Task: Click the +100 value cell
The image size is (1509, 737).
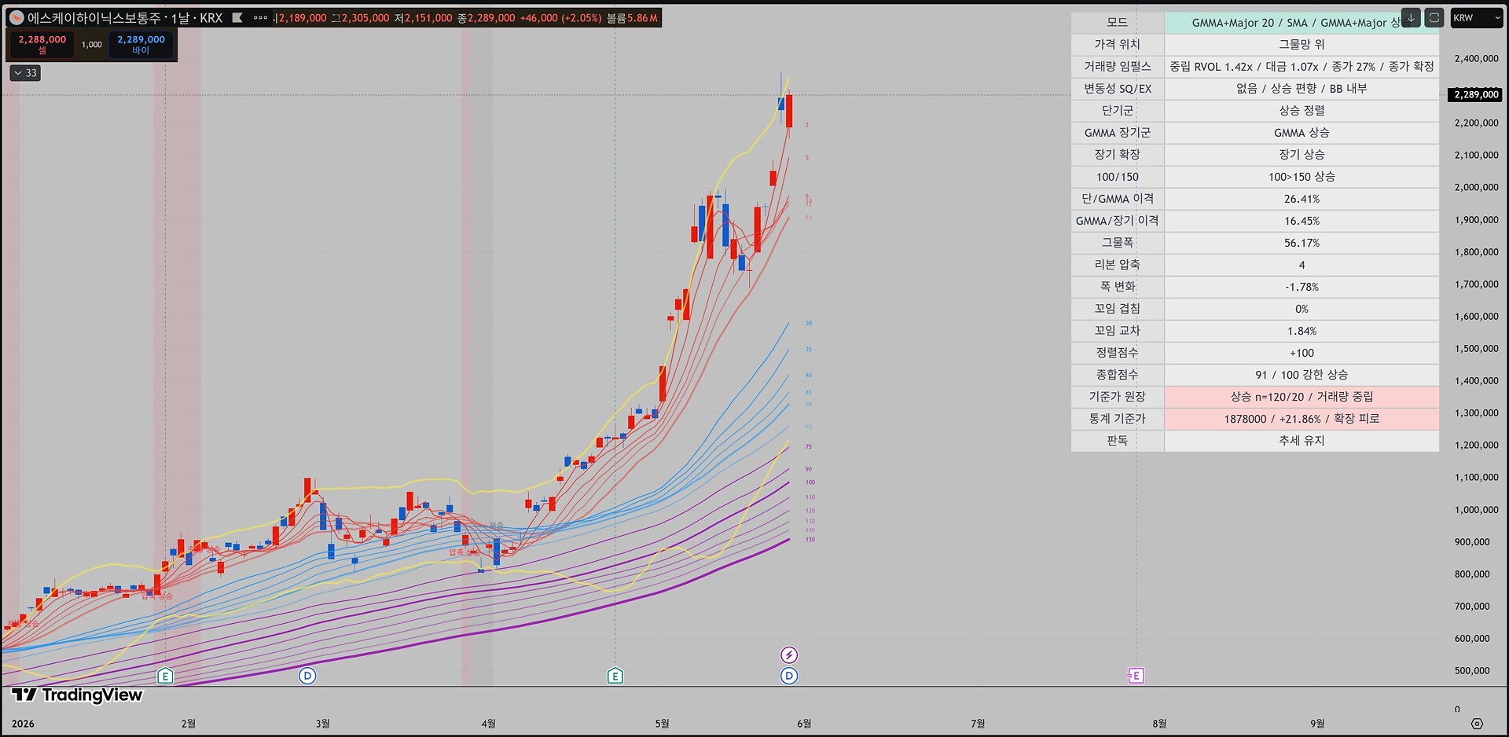Action: pyautogui.click(x=1302, y=353)
